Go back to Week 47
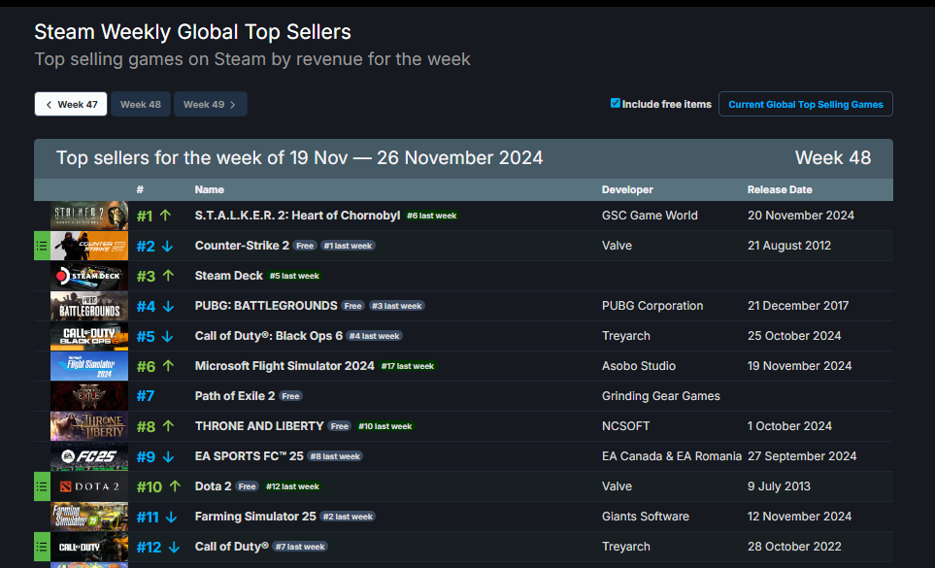Viewport: 935px width, 568px height. point(71,104)
